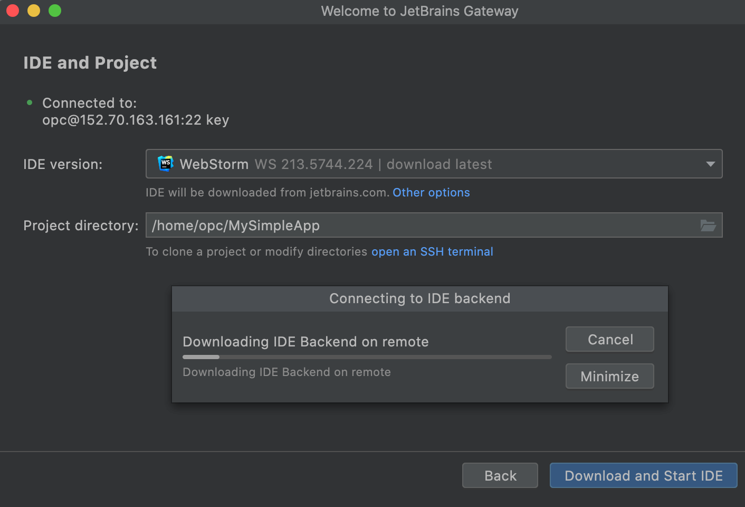Click the download progress bar
This screenshot has height=507, width=745.
(x=367, y=357)
